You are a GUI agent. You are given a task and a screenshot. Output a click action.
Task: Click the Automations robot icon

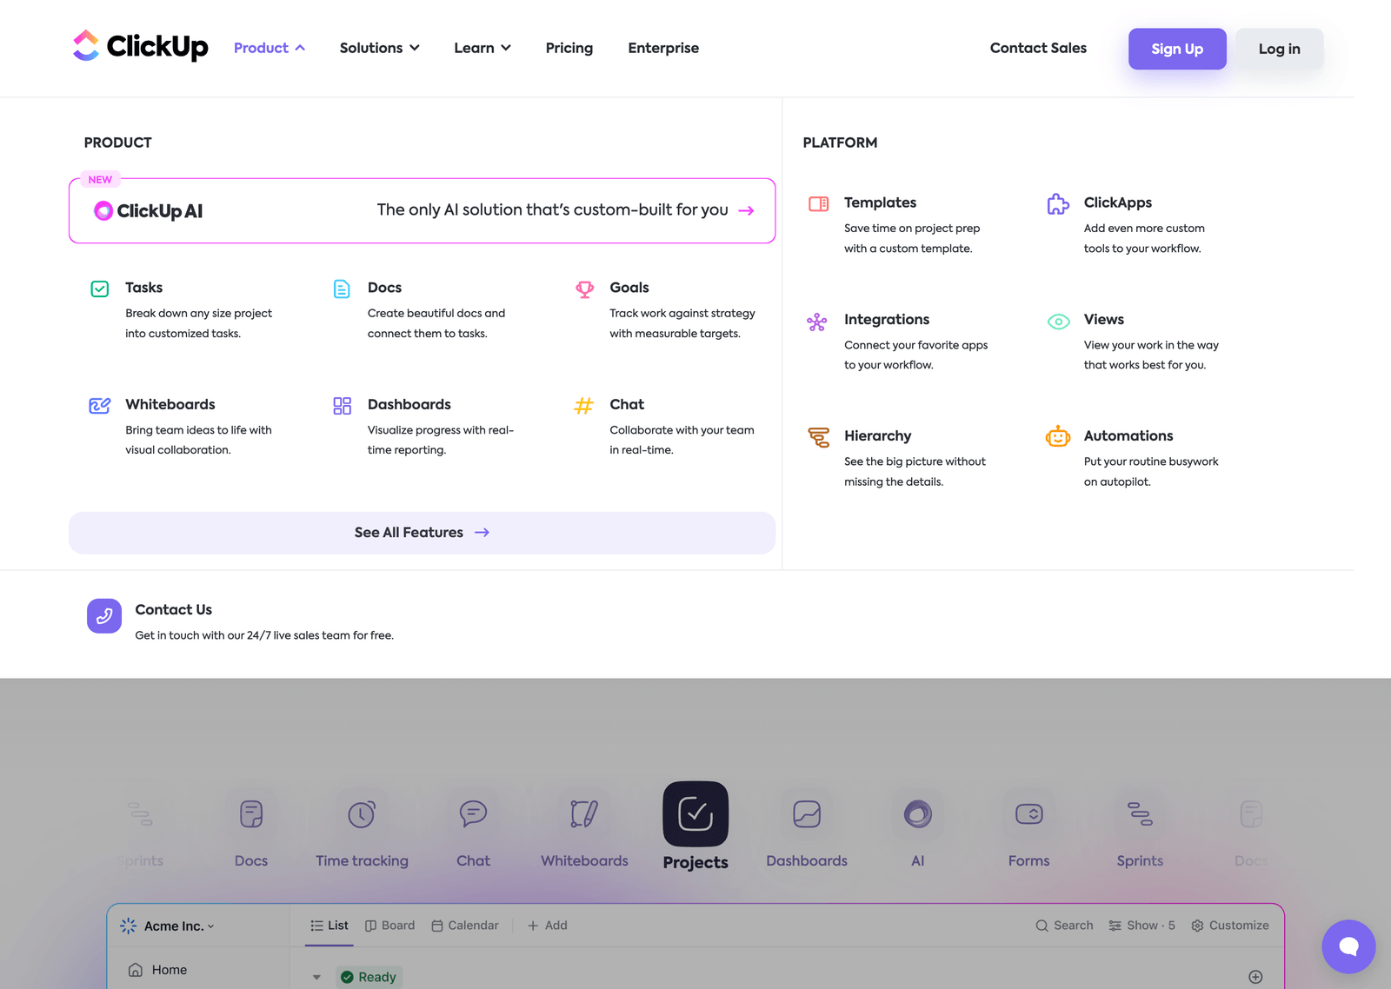pyautogui.click(x=1058, y=436)
